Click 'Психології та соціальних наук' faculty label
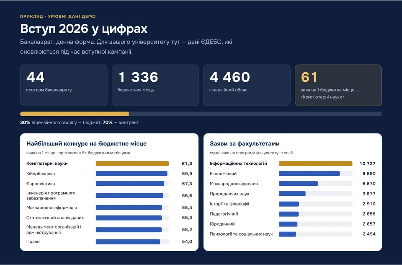The image size is (402, 265). click(x=241, y=234)
